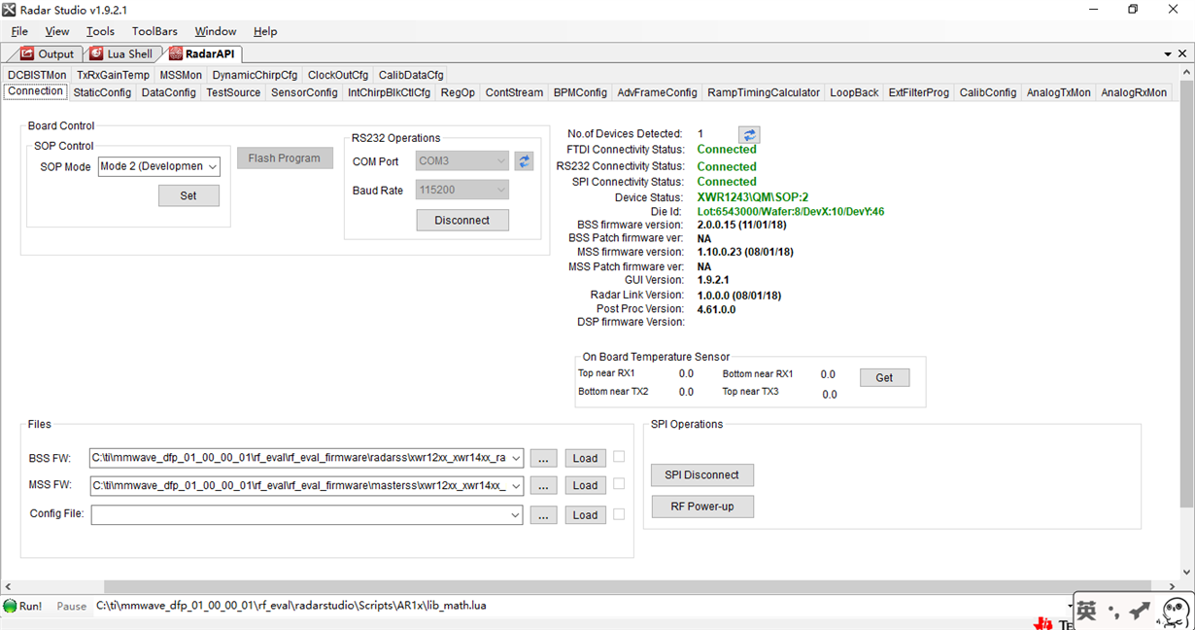Toggle the checkbox next to Config File Load
Viewport: 1195px width, 630px height.
(619, 513)
